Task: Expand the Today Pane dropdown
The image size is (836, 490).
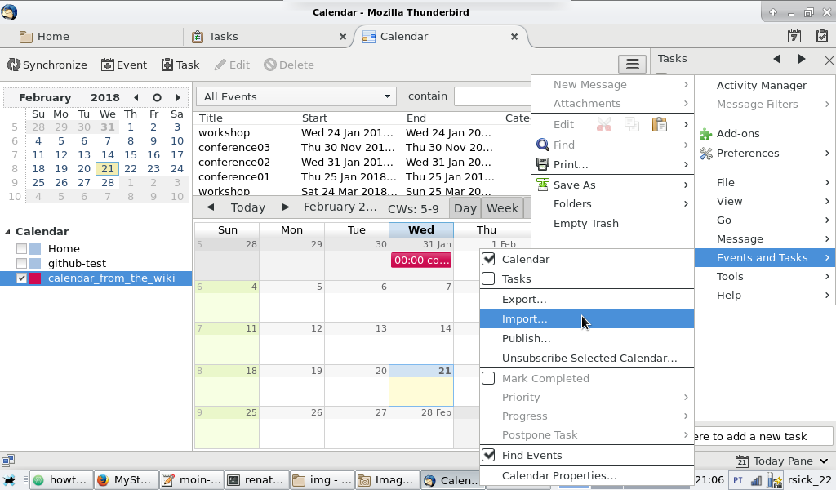Action: coord(823,461)
